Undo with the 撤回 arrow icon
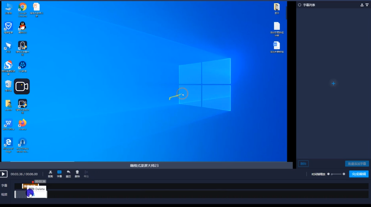Image resolution: width=371 pixels, height=207 pixels. point(68,174)
